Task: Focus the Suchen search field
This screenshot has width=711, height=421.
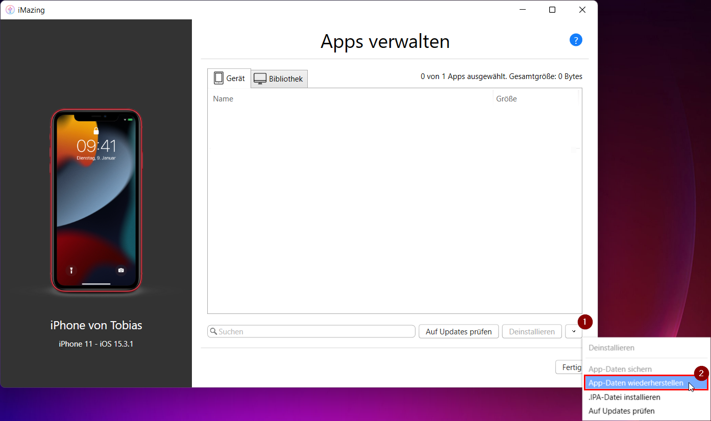Action: point(311,331)
